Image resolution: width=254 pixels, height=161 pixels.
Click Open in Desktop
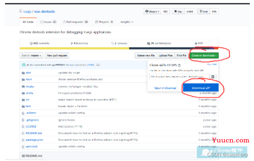(165, 88)
